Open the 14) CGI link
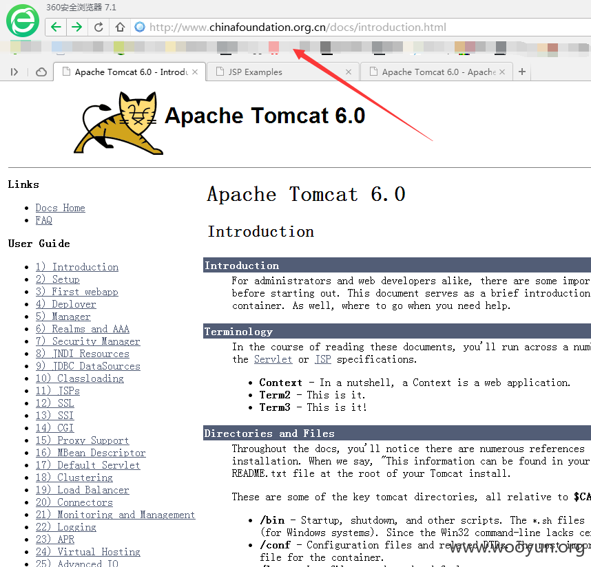Image resolution: width=591 pixels, height=567 pixels. point(54,428)
